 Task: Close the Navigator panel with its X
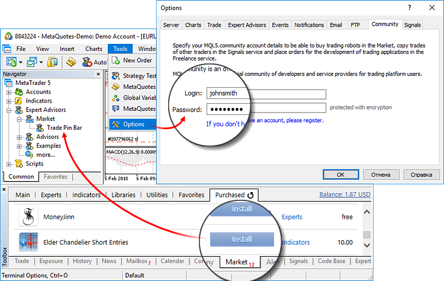pos(98,74)
